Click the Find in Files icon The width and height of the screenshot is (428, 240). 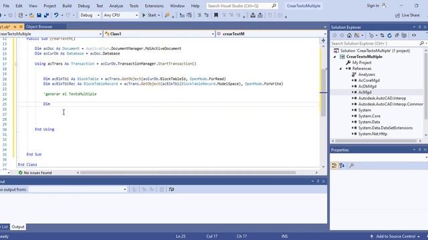coord(168,15)
